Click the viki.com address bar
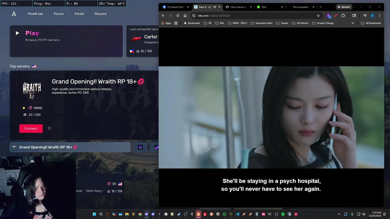The width and height of the screenshot is (390, 219). [x=256, y=16]
